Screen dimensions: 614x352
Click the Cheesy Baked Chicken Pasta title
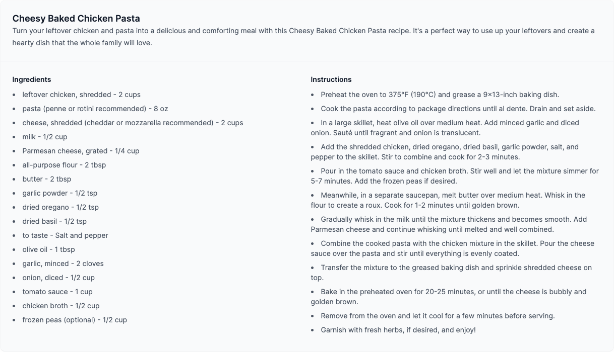point(76,19)
